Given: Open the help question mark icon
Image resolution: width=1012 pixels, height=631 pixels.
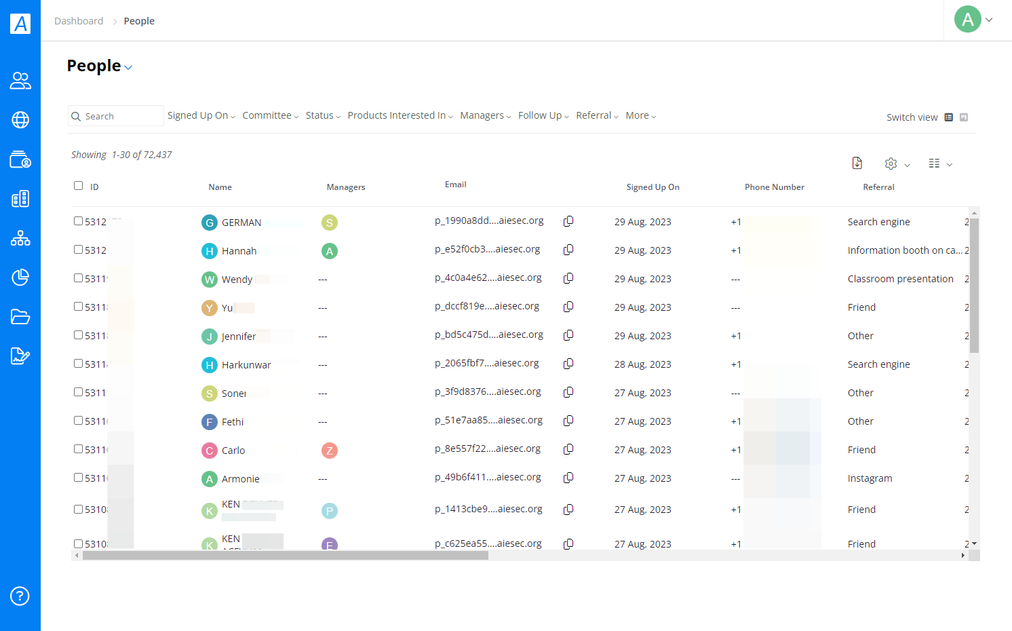Looking at the screenshot, I should [x=20, y=596].
